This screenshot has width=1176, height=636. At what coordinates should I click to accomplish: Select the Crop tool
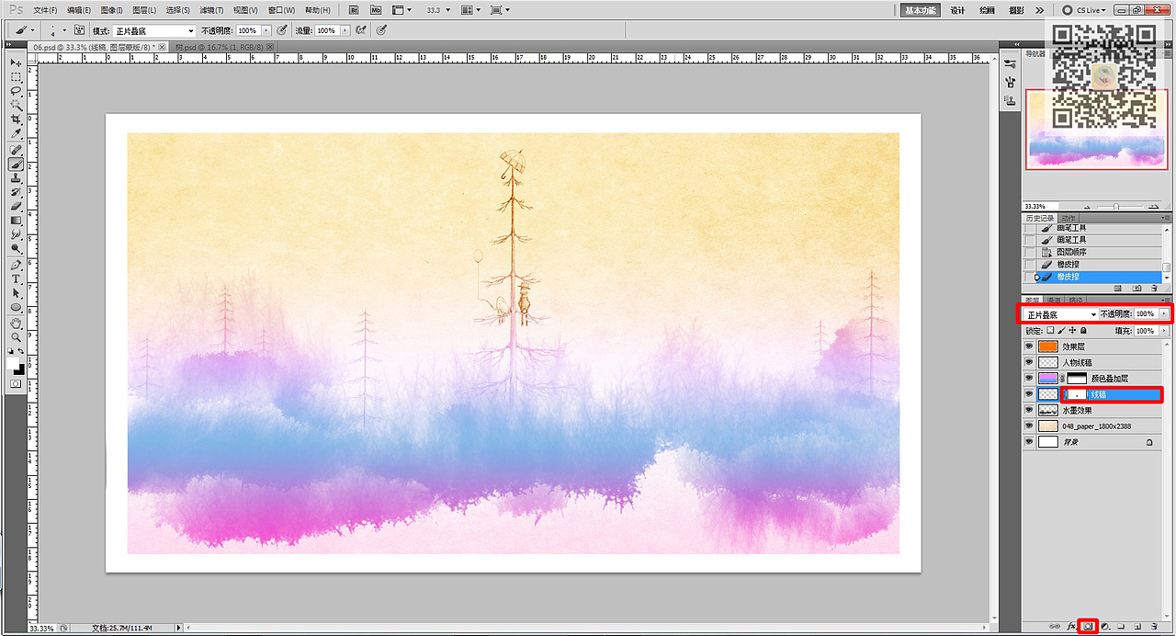click(x=16, y=120)
